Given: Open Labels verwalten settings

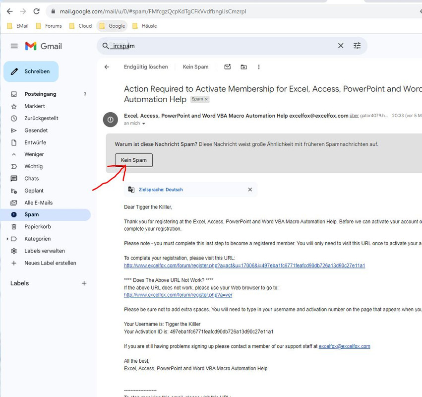Looking at the screenshot, I should [46, 251].
